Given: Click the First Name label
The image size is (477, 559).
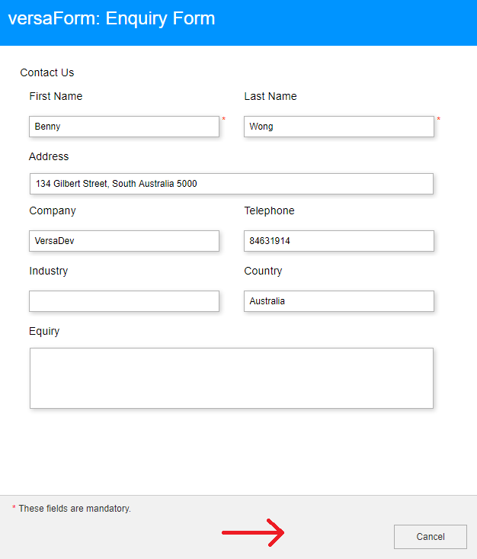Looking at the screenshot, I should (56, 96).
